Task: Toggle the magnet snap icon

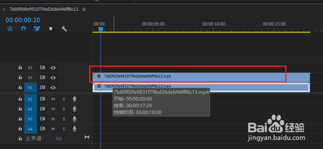Action: point(23,29)
